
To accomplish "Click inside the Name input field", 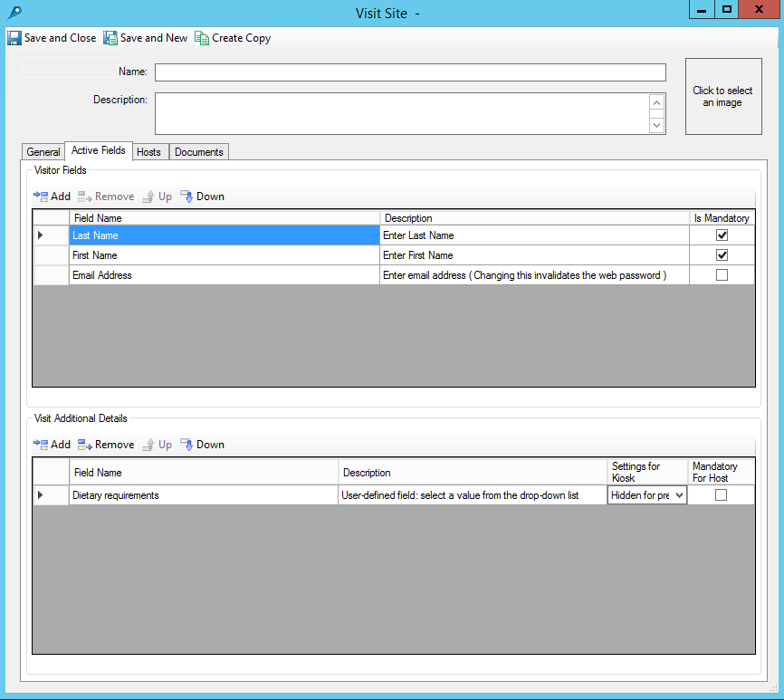I will click(410, 72).
